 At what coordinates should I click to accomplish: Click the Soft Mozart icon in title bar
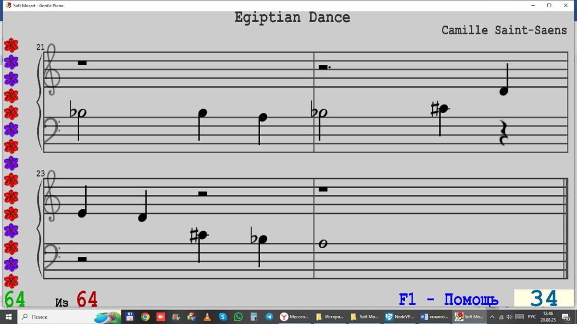click(x=8, y=6)
